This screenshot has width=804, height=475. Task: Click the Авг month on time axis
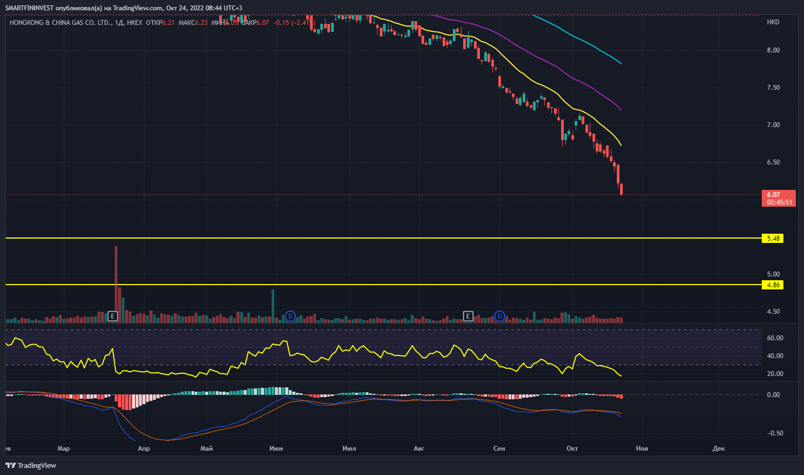click(418, 448)
